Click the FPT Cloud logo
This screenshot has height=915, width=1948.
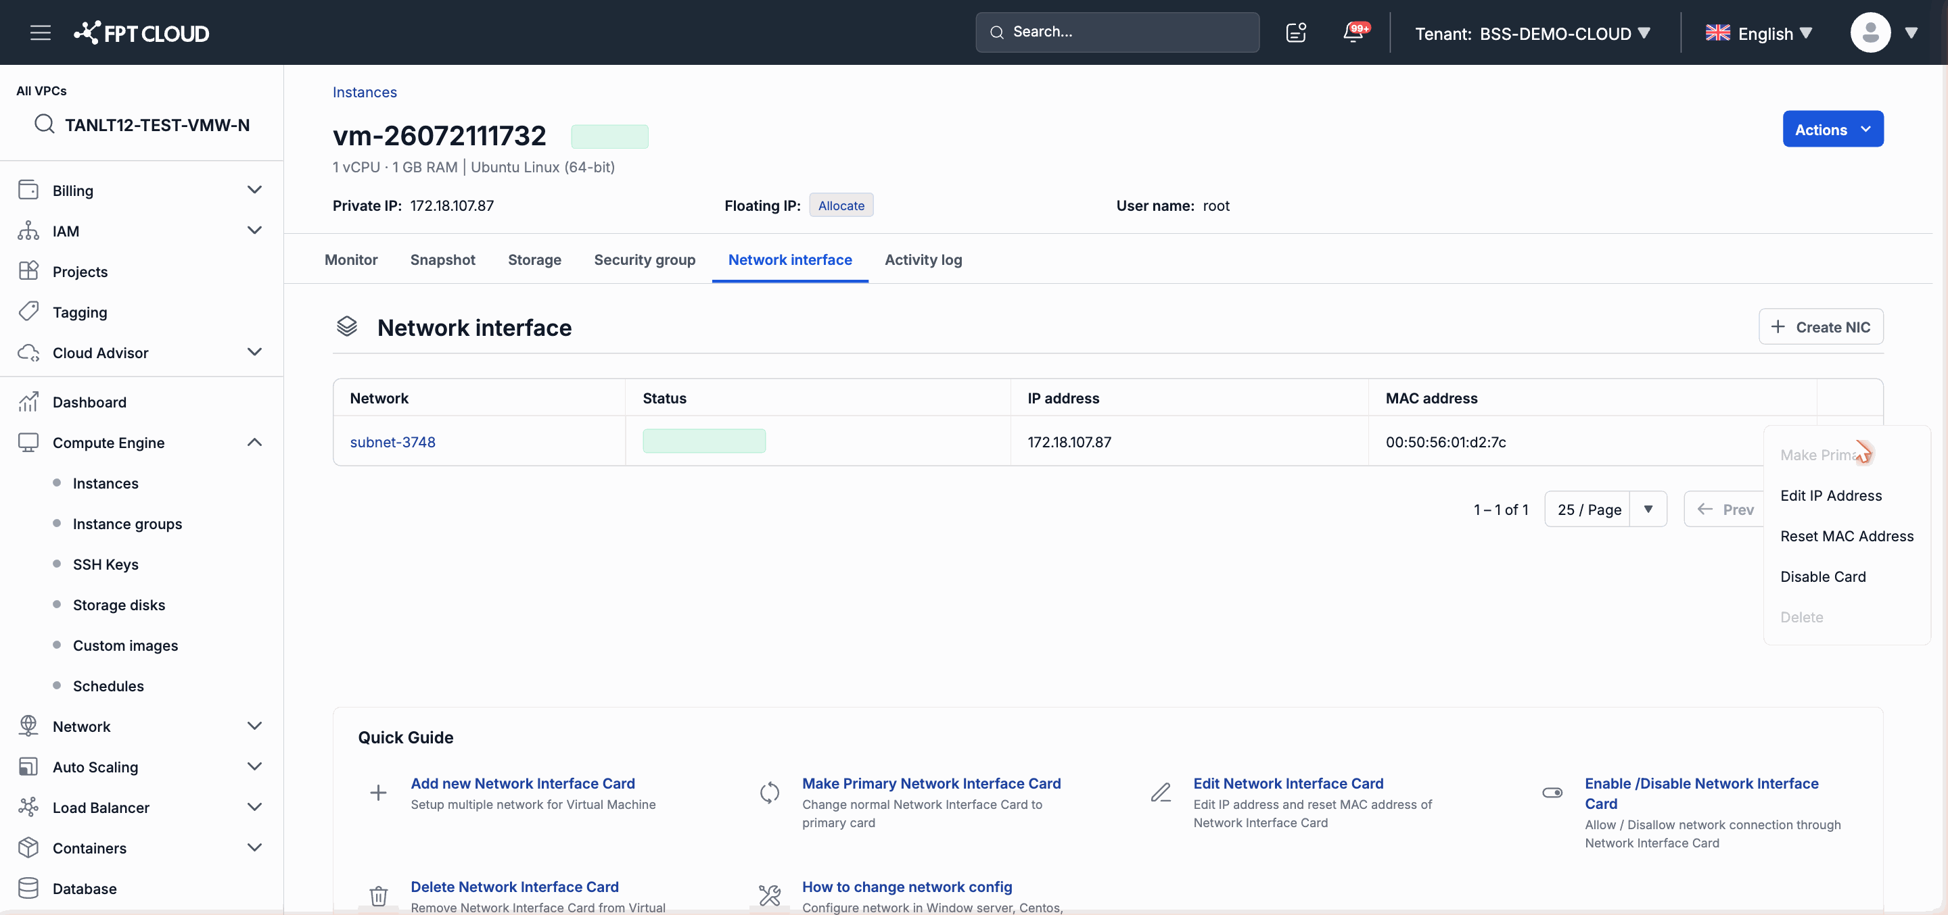coord(141,32)
